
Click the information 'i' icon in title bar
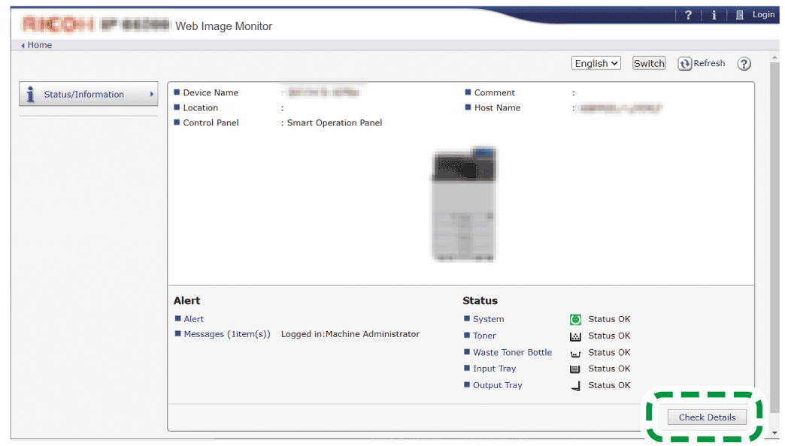point(714,14)
